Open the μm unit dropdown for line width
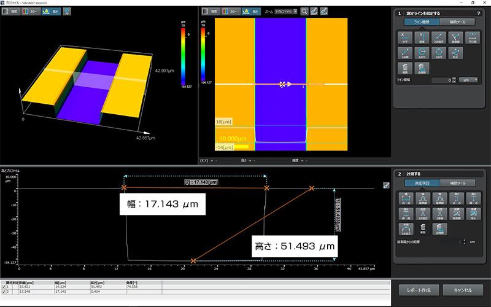Screen dimensions: 491x307 (470, 80)
